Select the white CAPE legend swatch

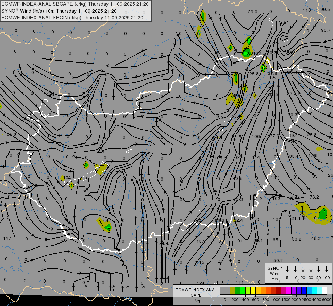click(x=324, y=291)
